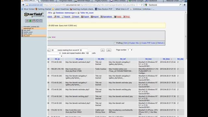Open the SQL tab
The height and width of the screenshot is (117, 208).
tap(57, 17)
